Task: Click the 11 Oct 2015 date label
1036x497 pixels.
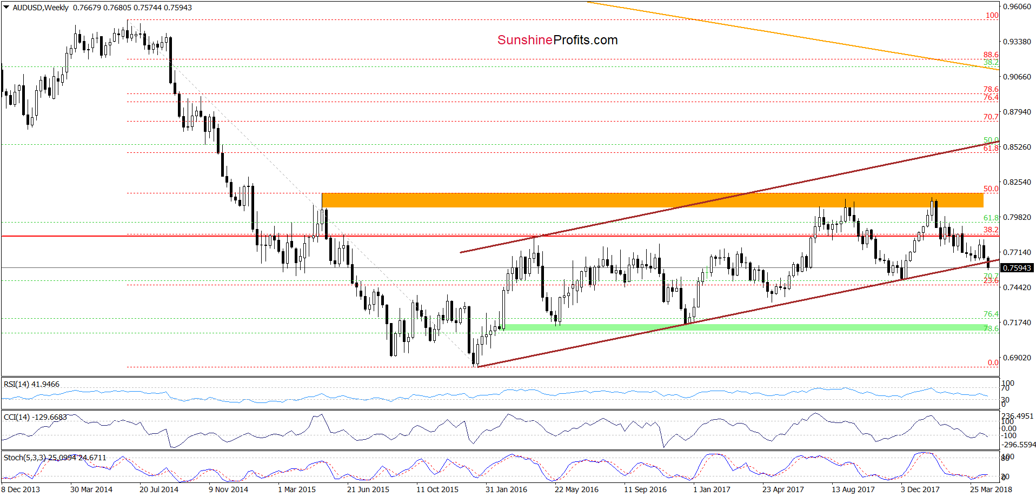Action: tap(437, 489)
